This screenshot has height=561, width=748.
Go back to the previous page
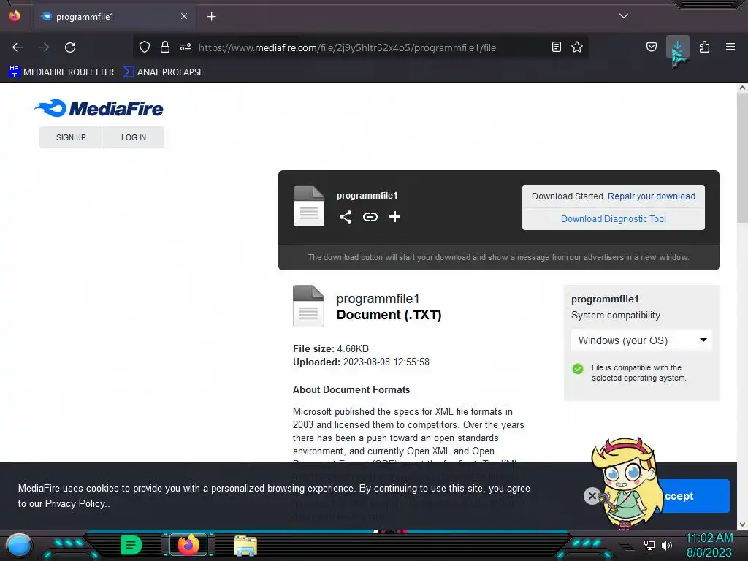point(18,47)
